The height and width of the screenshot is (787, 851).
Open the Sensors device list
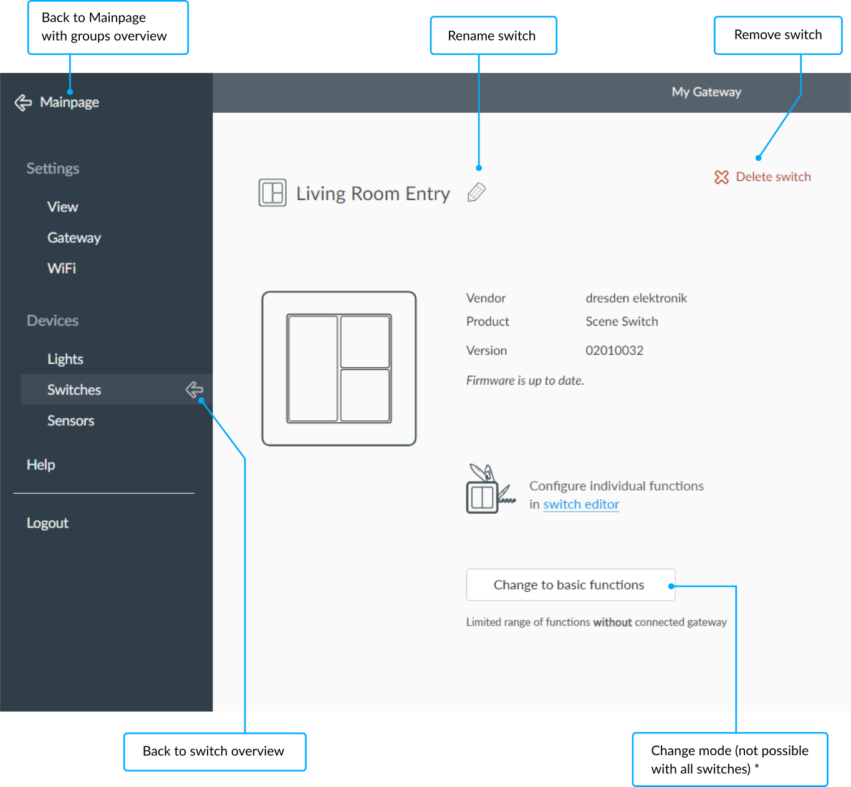pos(71,421)
